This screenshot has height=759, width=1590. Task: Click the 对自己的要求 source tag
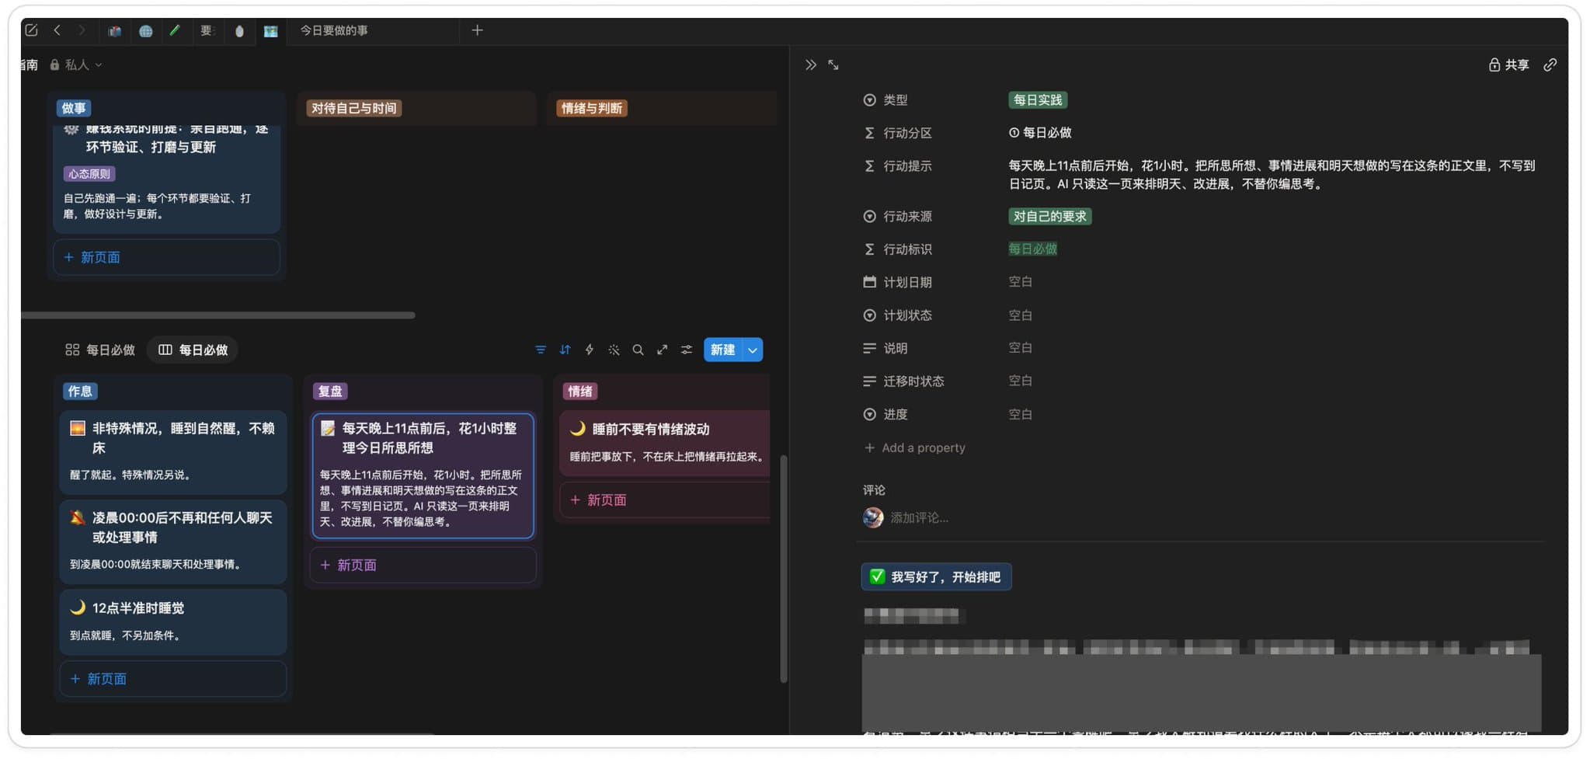click(1049, 216)
